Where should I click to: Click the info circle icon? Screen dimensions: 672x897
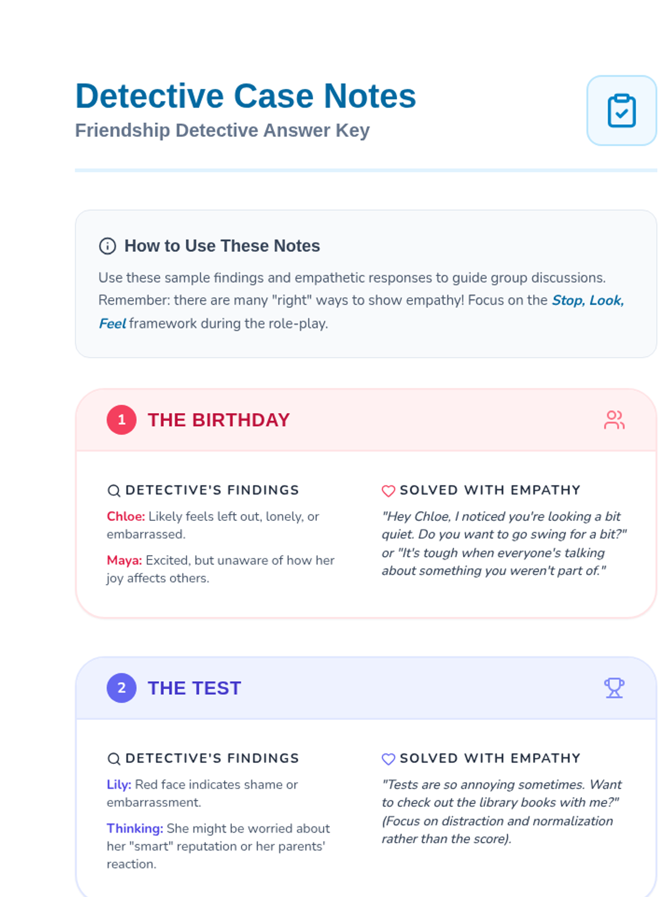107,246
